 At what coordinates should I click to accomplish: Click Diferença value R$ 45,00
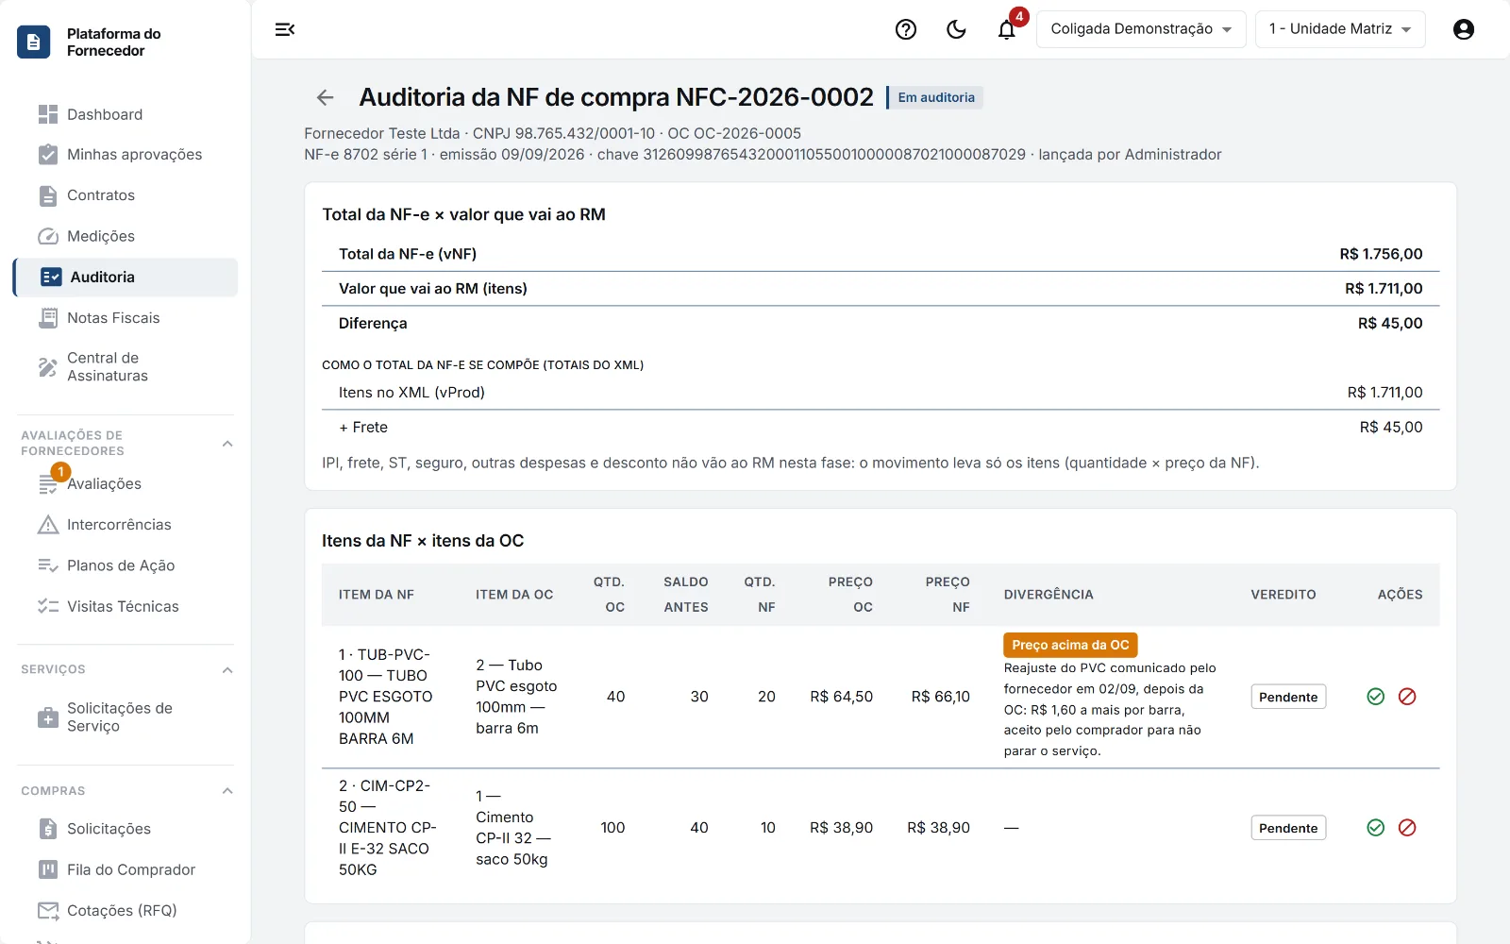coord(1390,323)
